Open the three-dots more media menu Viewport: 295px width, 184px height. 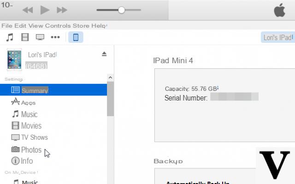(55, 37)
